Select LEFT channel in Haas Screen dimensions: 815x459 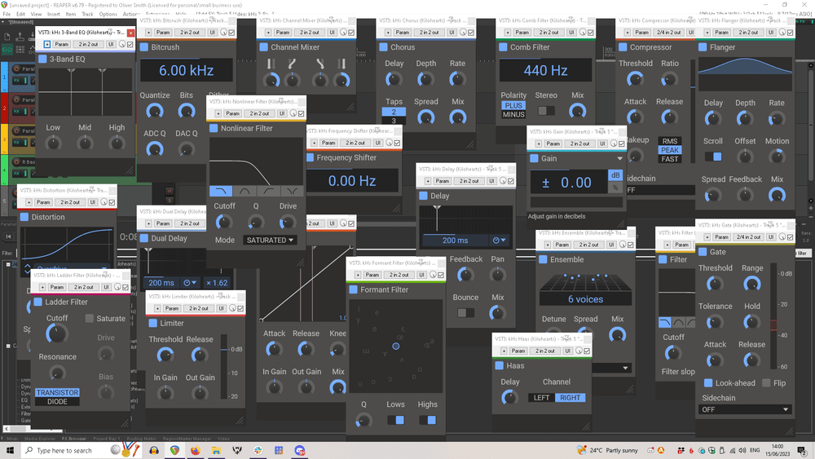tap(541, 398)
